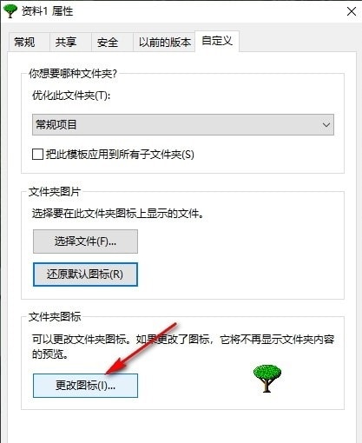Image resolution: width=362 pixels, height=443 pixels.
Task: Click the 你想要哪种文件夹? group heading
Action: click(x=73, y=74)
